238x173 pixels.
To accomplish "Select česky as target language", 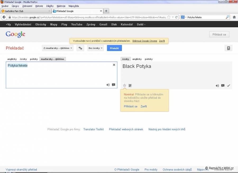I will click(x=126, y=59).
